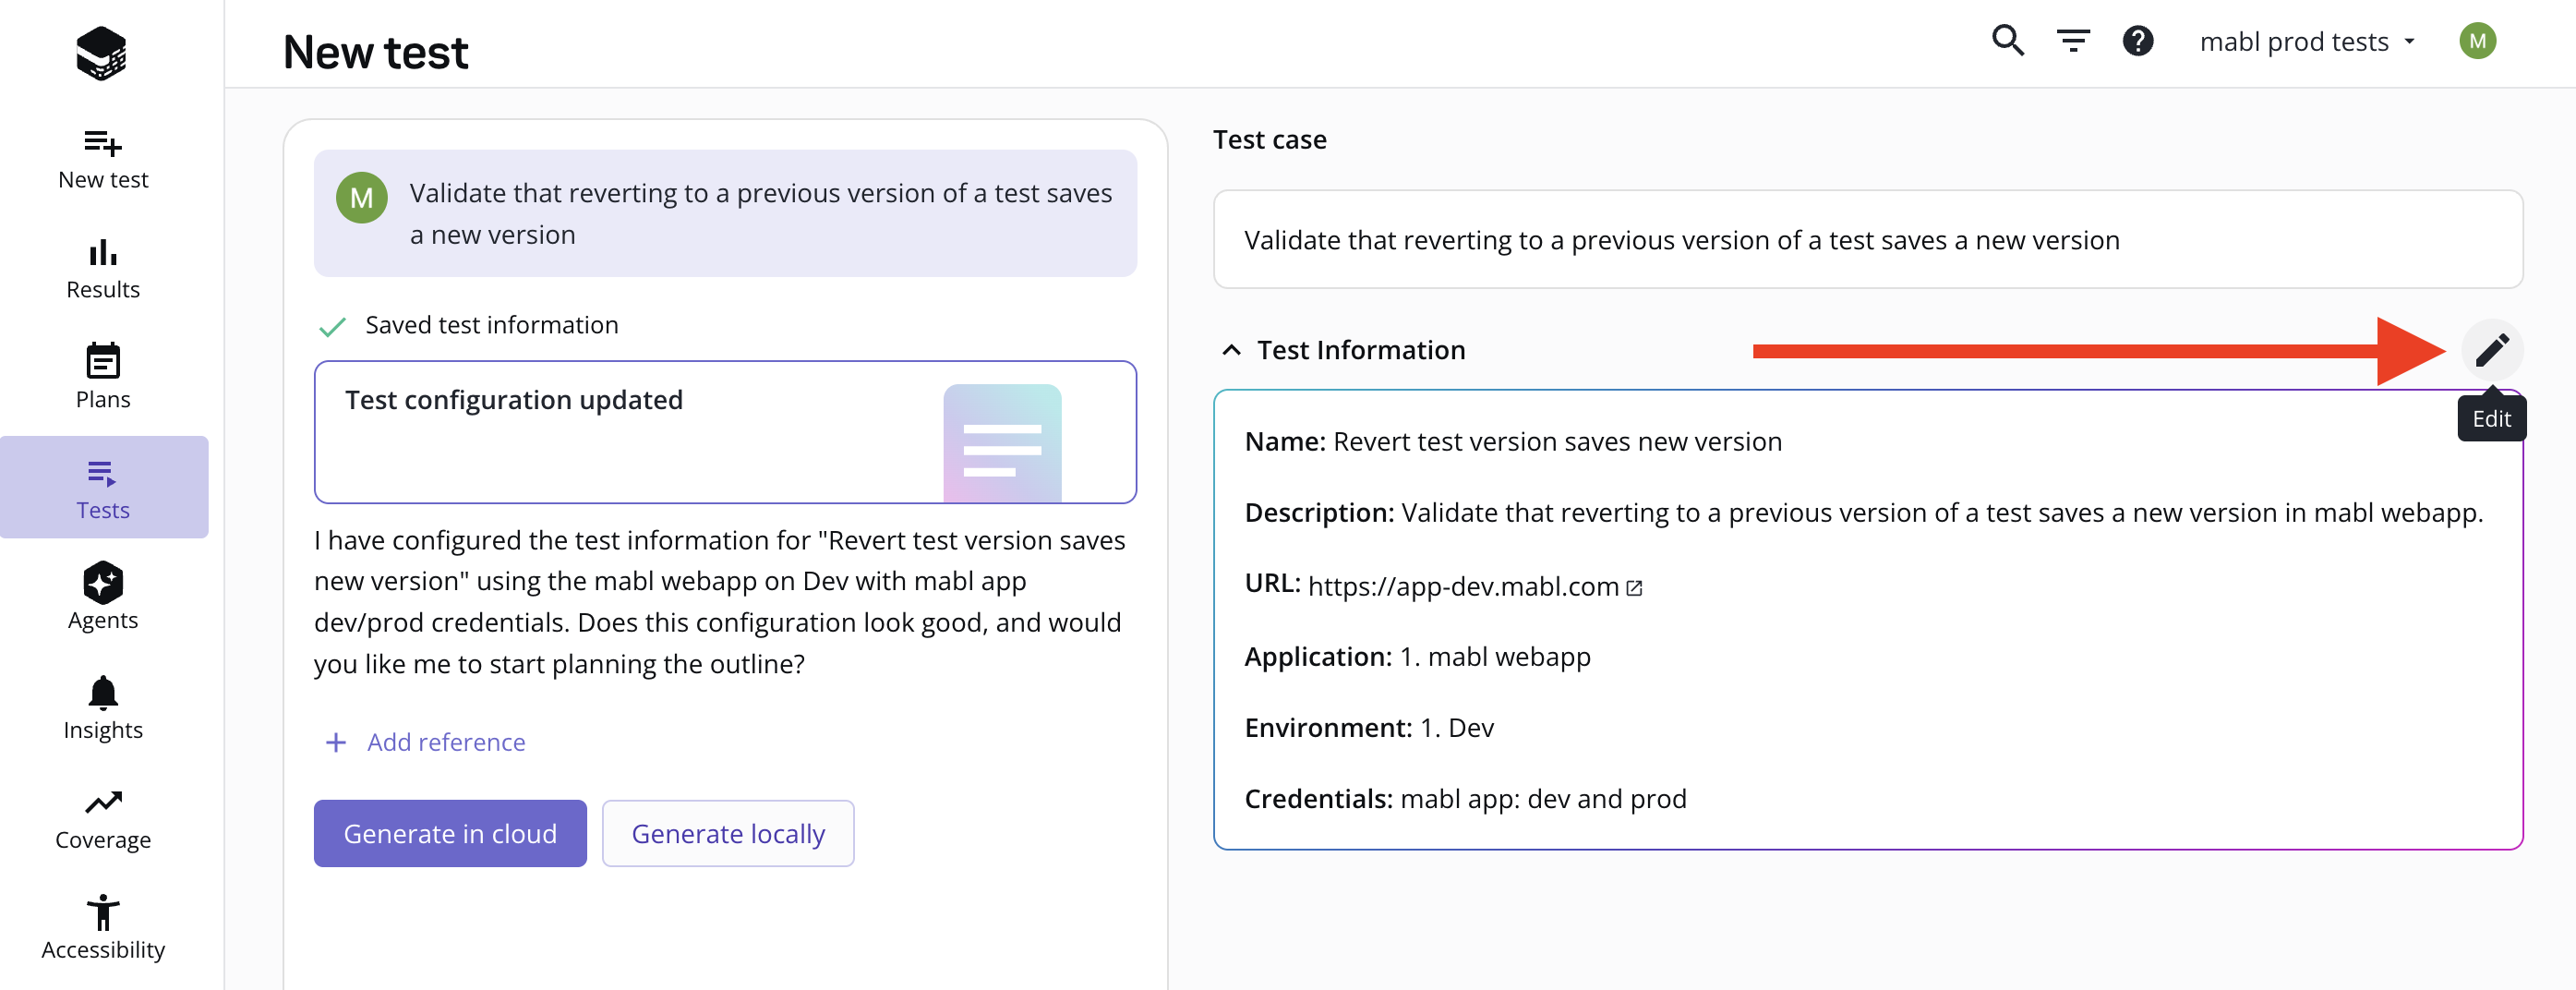Click the plus icon beside Add reference

point(336,742)
